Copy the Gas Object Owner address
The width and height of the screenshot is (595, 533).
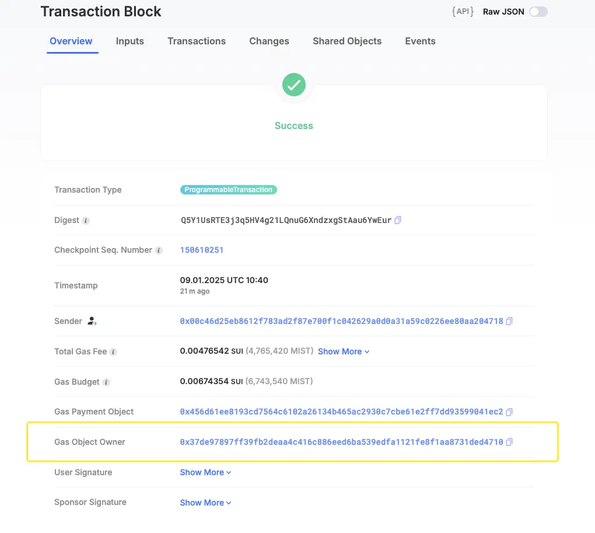[x=509, y=442]
